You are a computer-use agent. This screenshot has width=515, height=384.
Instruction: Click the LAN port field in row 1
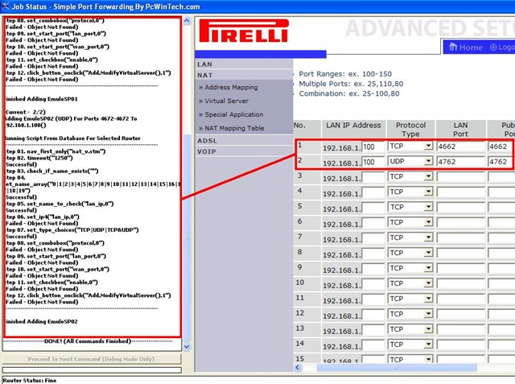click(x=461, y=147)
